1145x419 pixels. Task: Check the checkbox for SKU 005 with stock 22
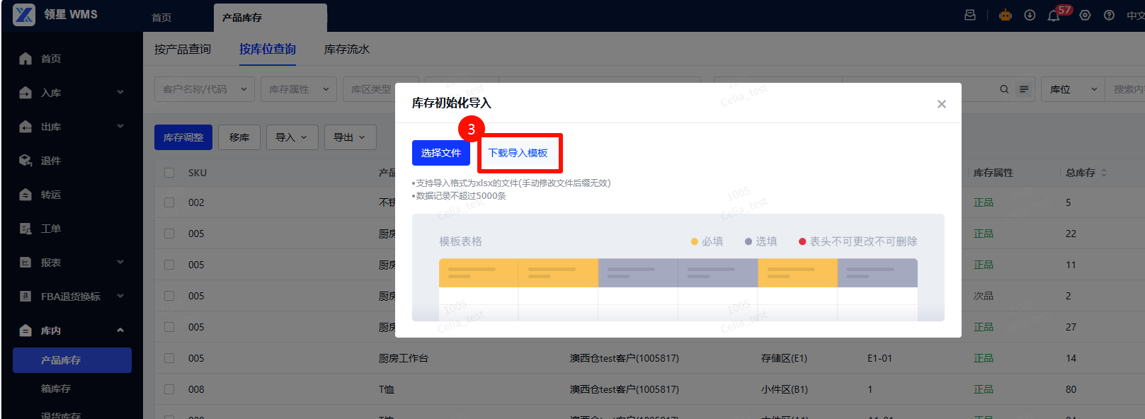click(169, 234)
